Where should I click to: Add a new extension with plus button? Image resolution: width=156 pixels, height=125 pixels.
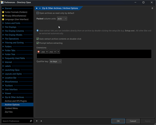[58, 52]
